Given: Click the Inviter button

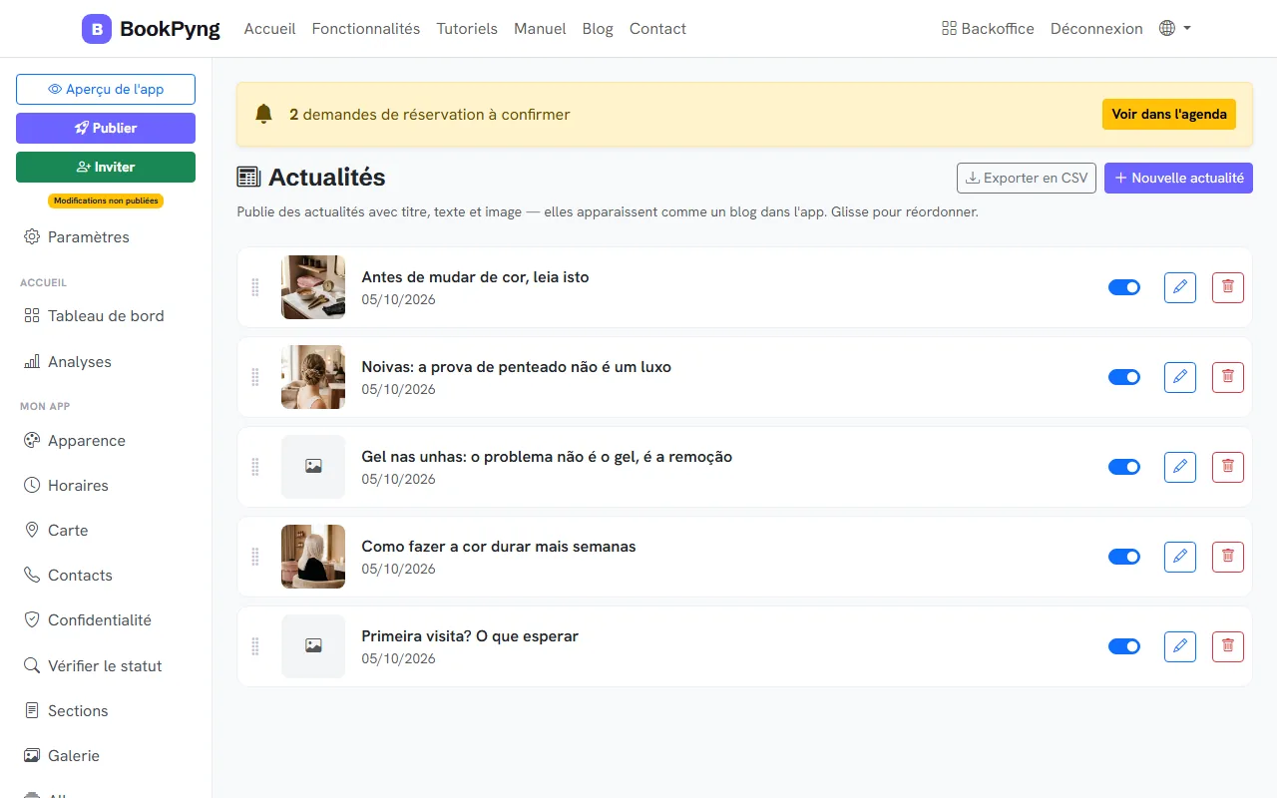Looking at the screenshot, I should coord(106,167).
